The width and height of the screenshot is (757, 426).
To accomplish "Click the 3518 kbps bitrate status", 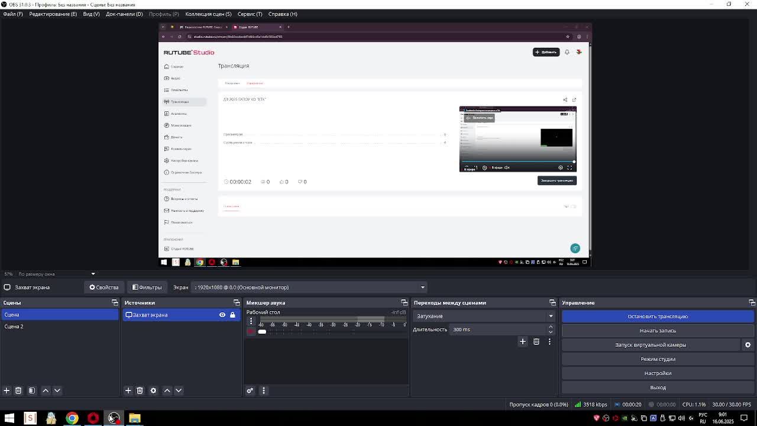I will pos(591,405).
